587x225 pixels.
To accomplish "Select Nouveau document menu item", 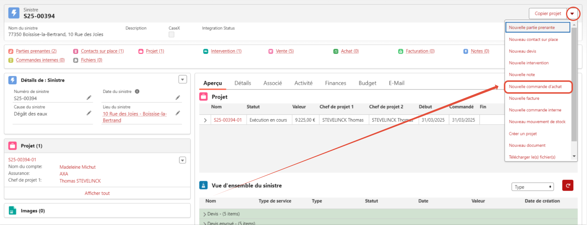I will click(x=538, y=145).
